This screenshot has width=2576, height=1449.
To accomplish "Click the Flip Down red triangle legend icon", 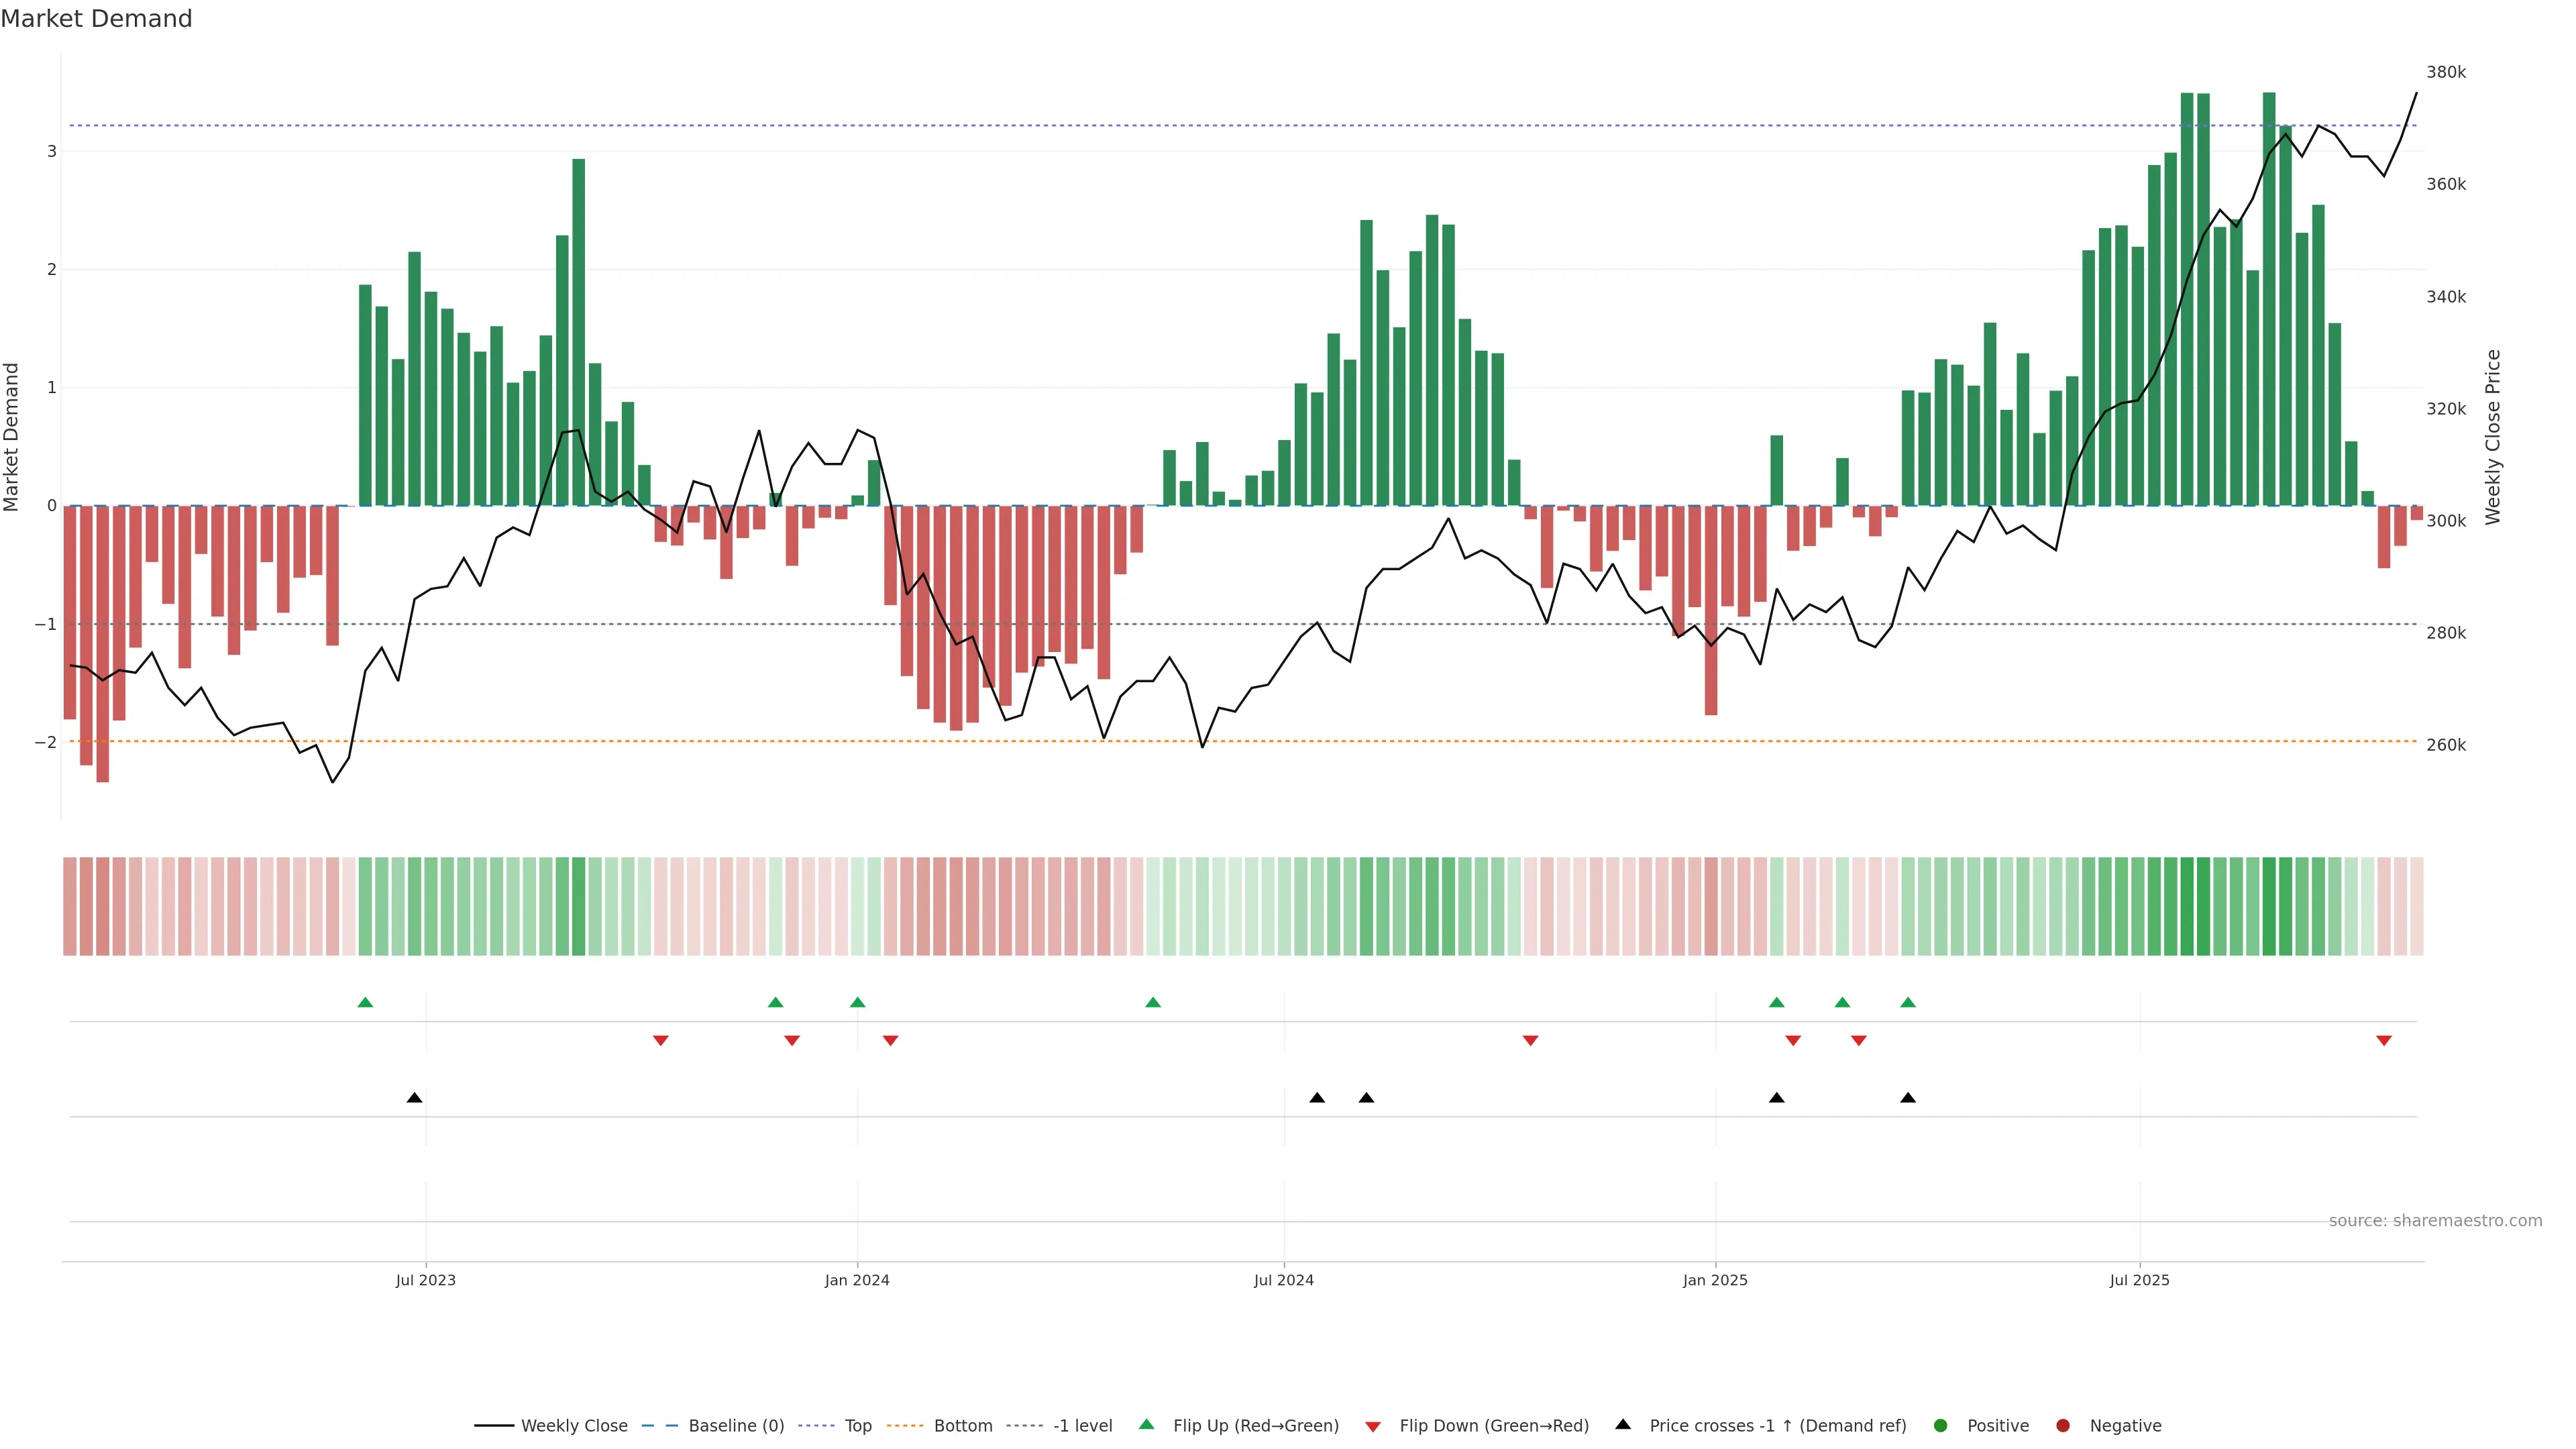I will click(x=1373, y=1426).
